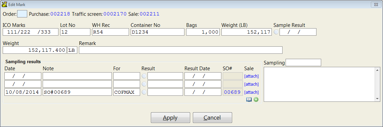Click attach link in second sampling row
Screen dimensions: 383x127
pyautogui.click(x=251, y=84)
